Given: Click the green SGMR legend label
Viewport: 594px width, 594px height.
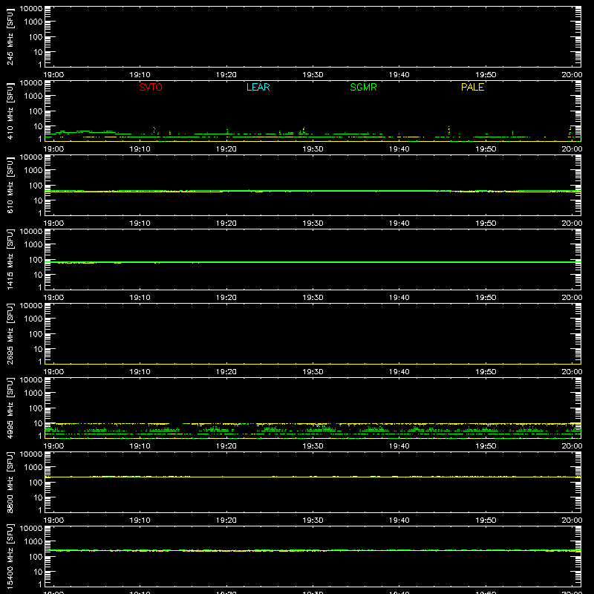Looking at the screenshot, I should [363, 87].
